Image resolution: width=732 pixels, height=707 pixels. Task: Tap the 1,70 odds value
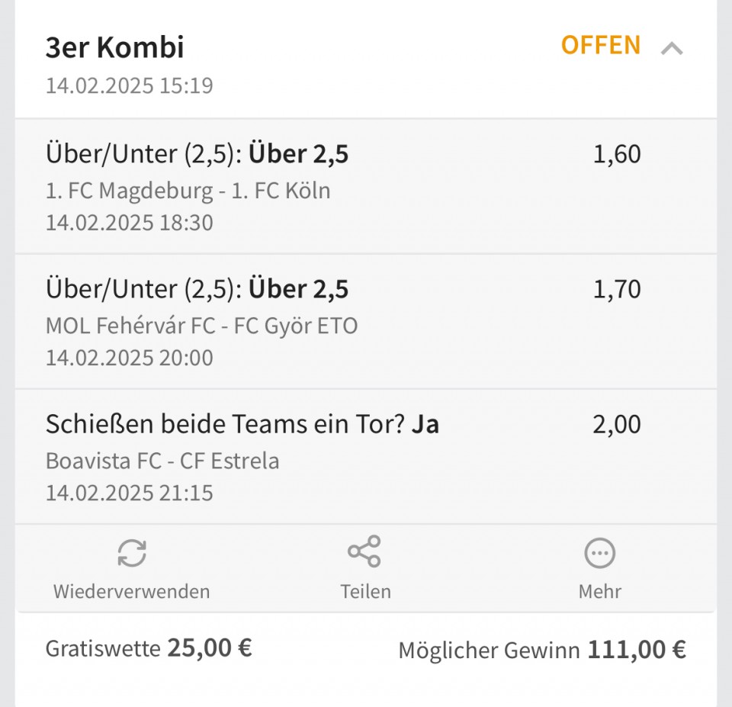pos(616,290)
